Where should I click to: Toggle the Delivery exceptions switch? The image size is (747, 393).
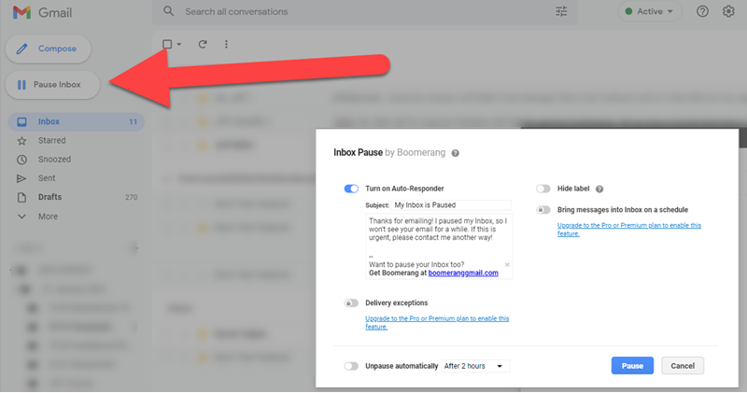tap(351, 303)
